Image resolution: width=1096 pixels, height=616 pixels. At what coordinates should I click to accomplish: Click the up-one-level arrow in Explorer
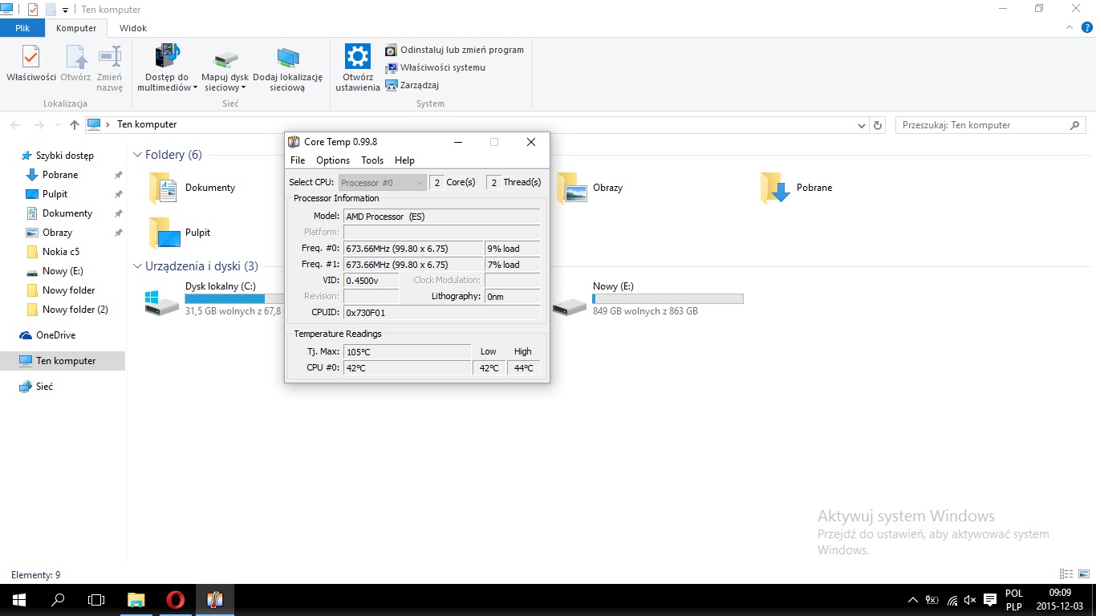pos(75,125)
